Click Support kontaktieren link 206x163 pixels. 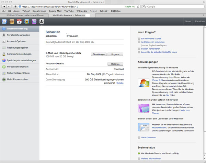[150, 49]
